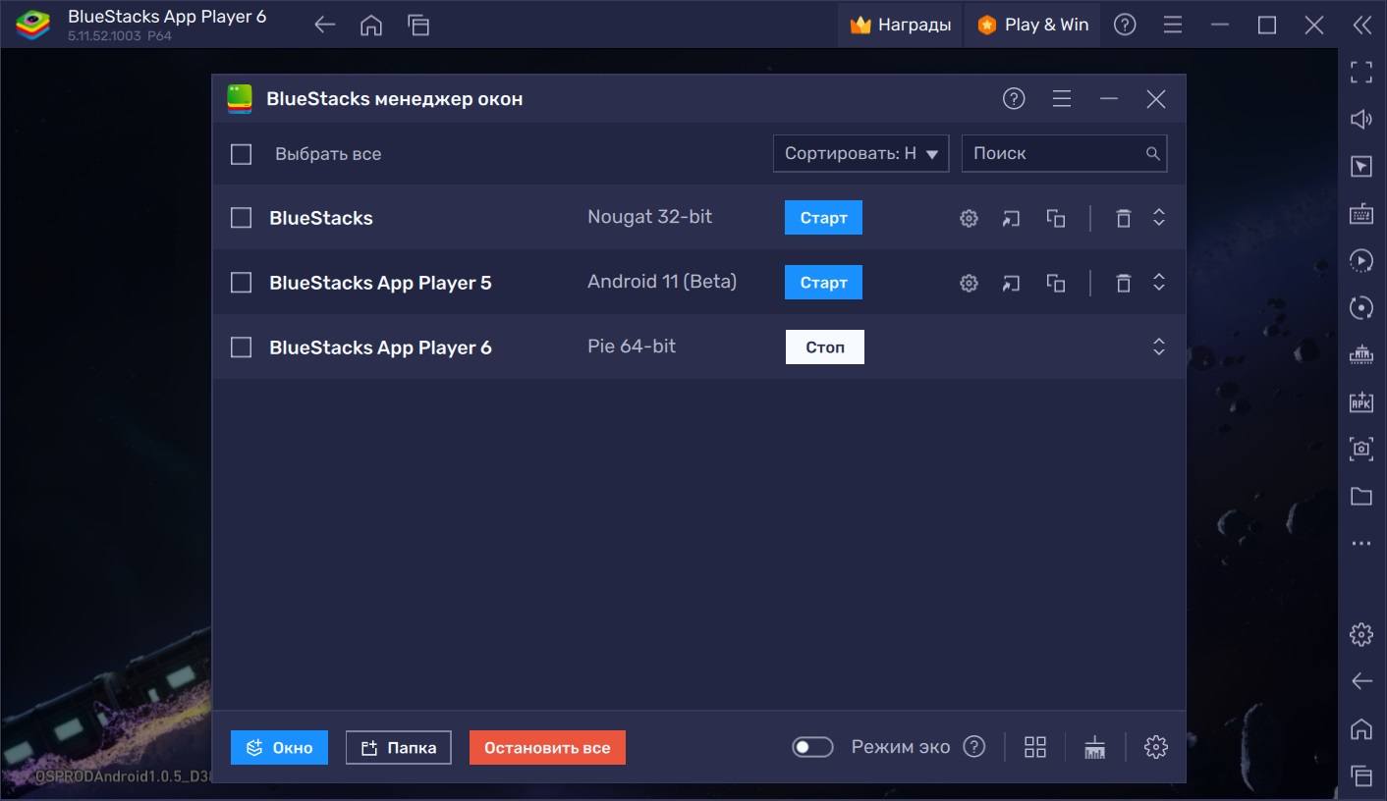The height and width of the screenshot is (801, 1387).
Task: Open the Play & Win tab
Action: pyautogui.click(x=1032, y=26)
